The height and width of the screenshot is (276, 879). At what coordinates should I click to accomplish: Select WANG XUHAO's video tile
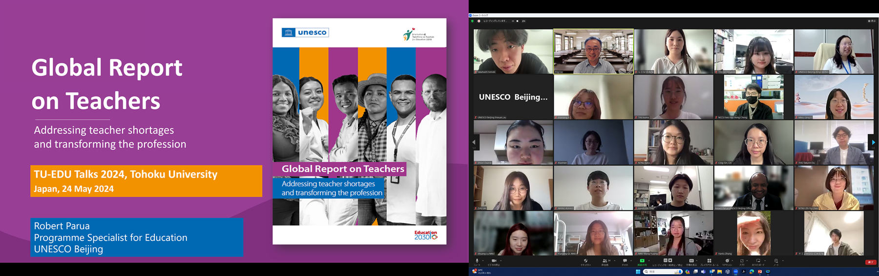pyautogui.click(x=593, y=188)
